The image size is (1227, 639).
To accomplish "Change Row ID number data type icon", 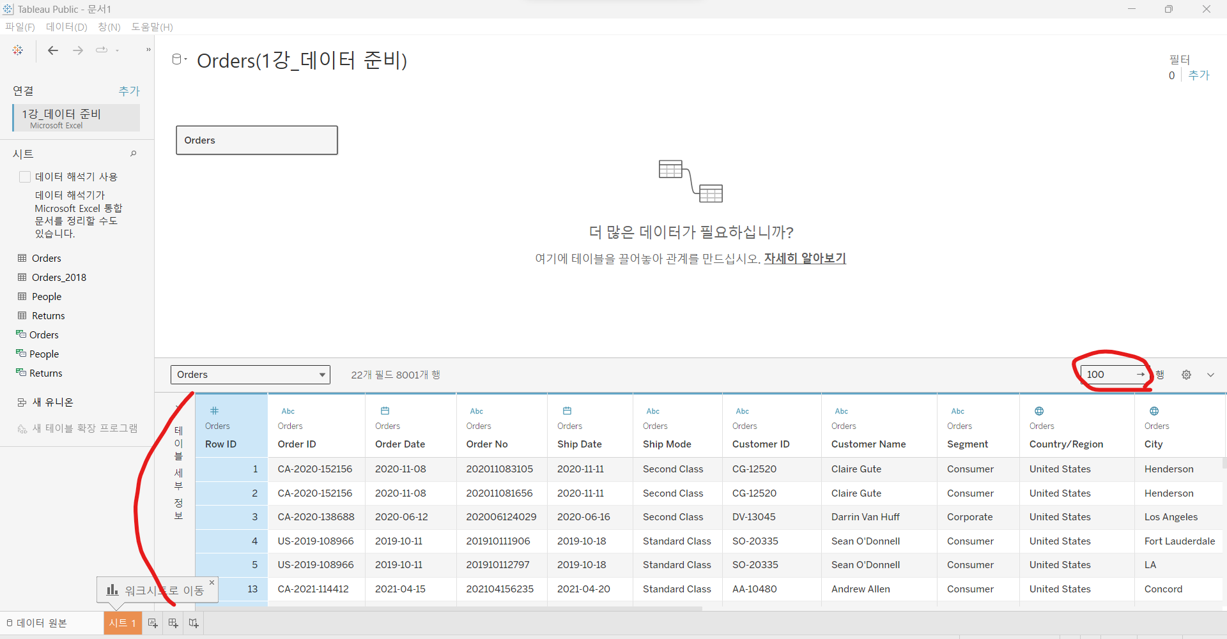I will click(x=215, y=411).
